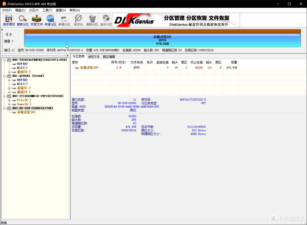Click the 卷标 column header
The image size is (307, 225).
(x=90, y=62)
